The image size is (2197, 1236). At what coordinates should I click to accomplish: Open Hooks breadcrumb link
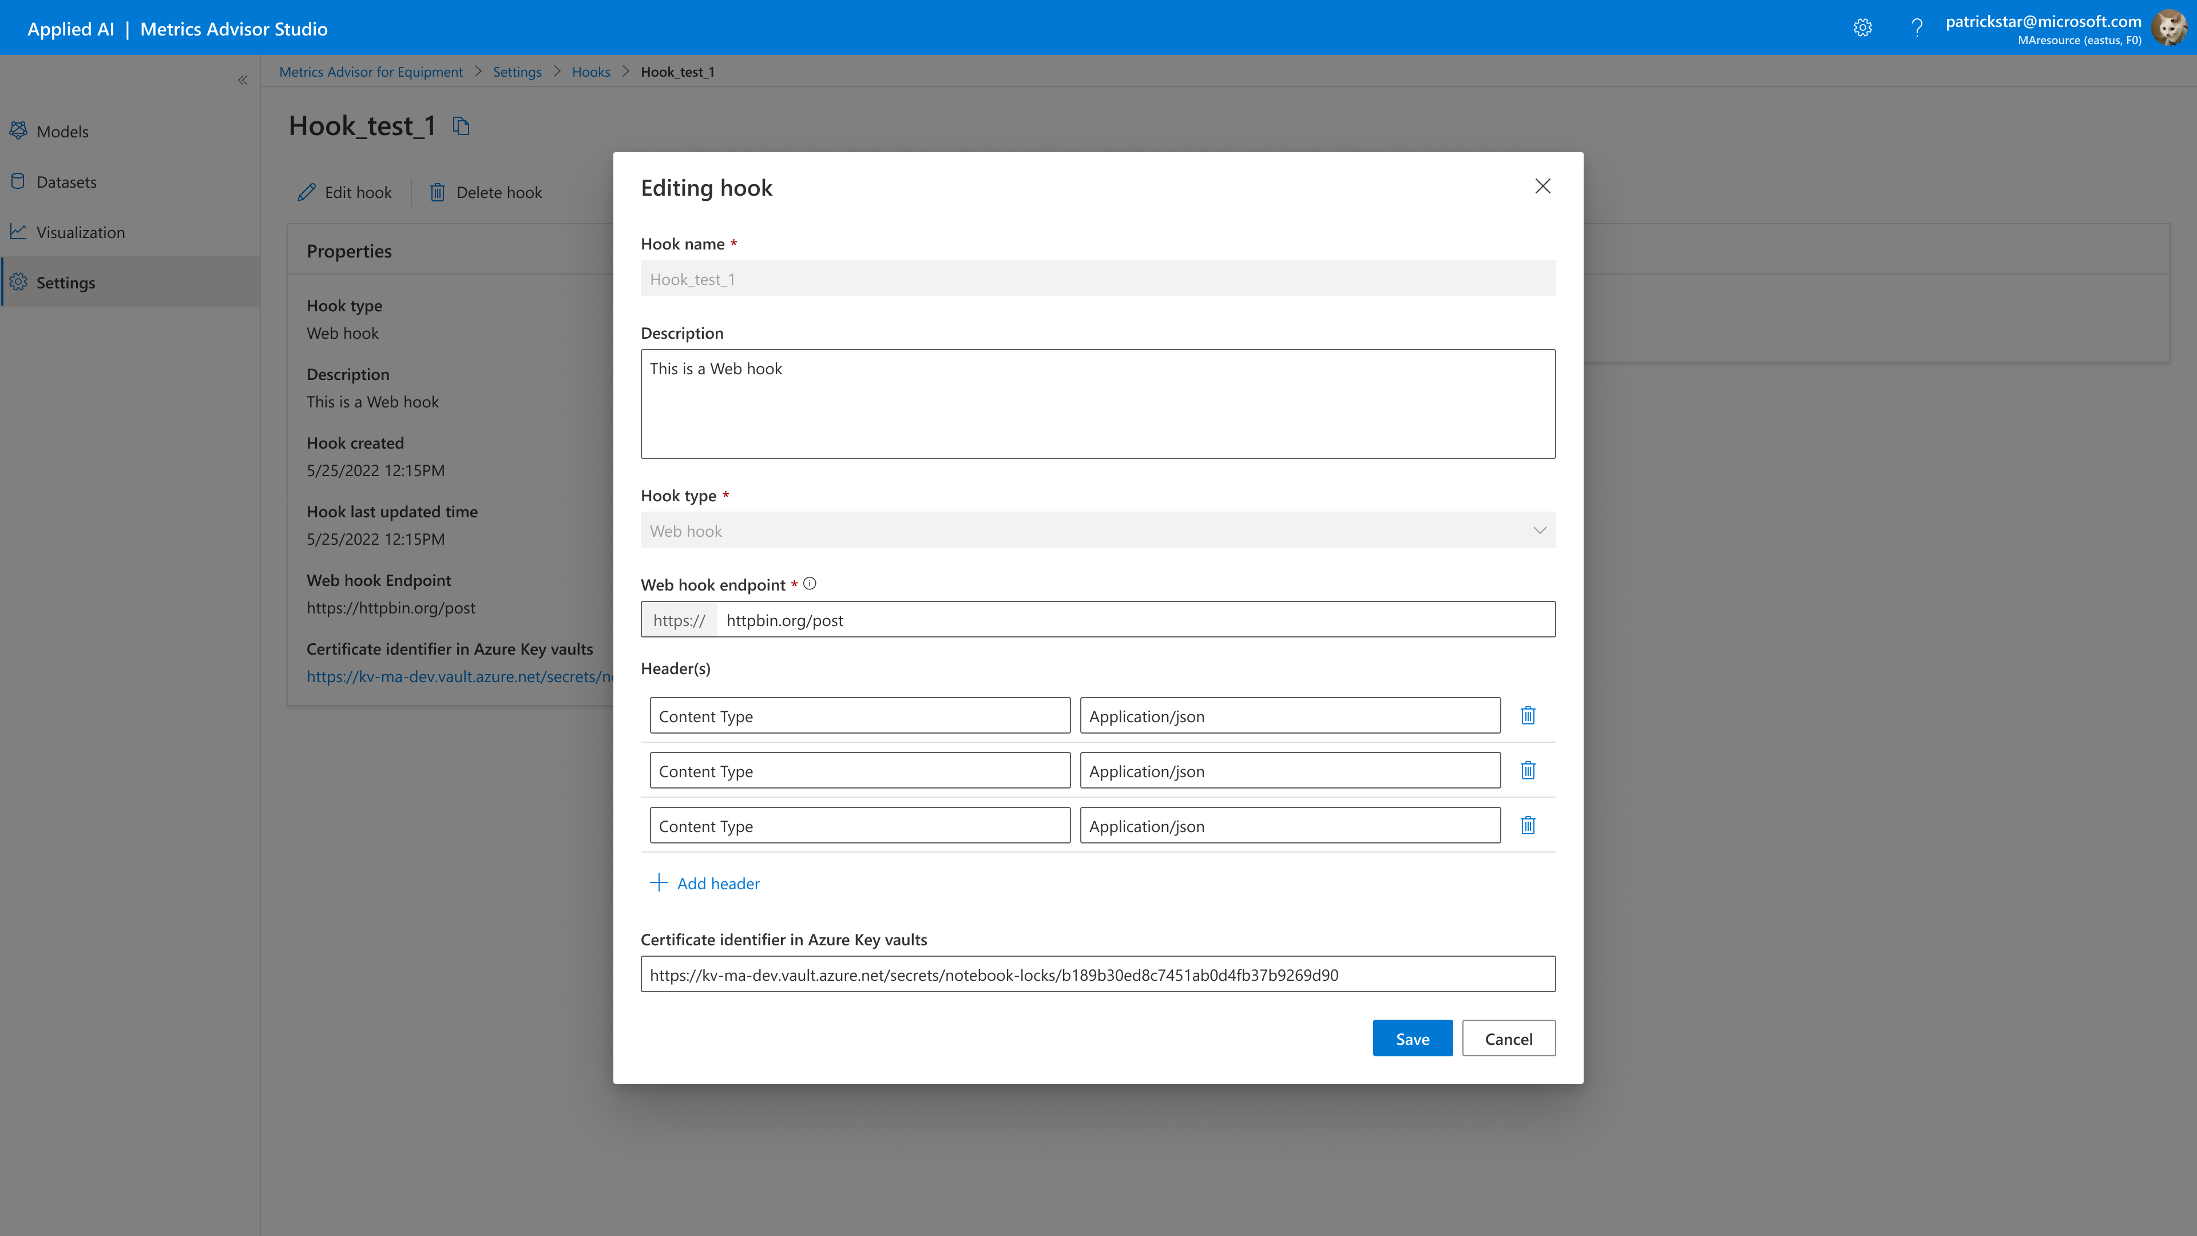tap(590, 72)
